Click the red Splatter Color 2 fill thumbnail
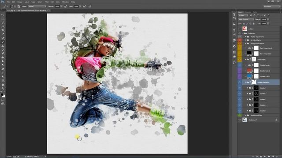The image size is (282, 158). [249, 71]
